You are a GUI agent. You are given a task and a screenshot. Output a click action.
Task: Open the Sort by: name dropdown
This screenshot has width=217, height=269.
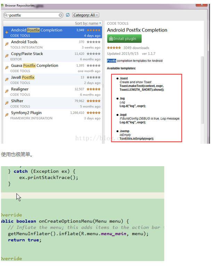point(88,23)
